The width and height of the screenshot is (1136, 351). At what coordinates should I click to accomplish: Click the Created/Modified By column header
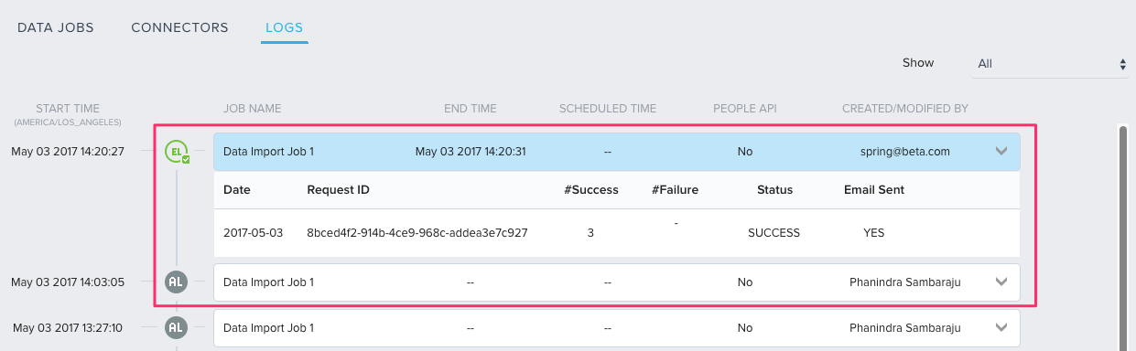click(x=905, y=109)
